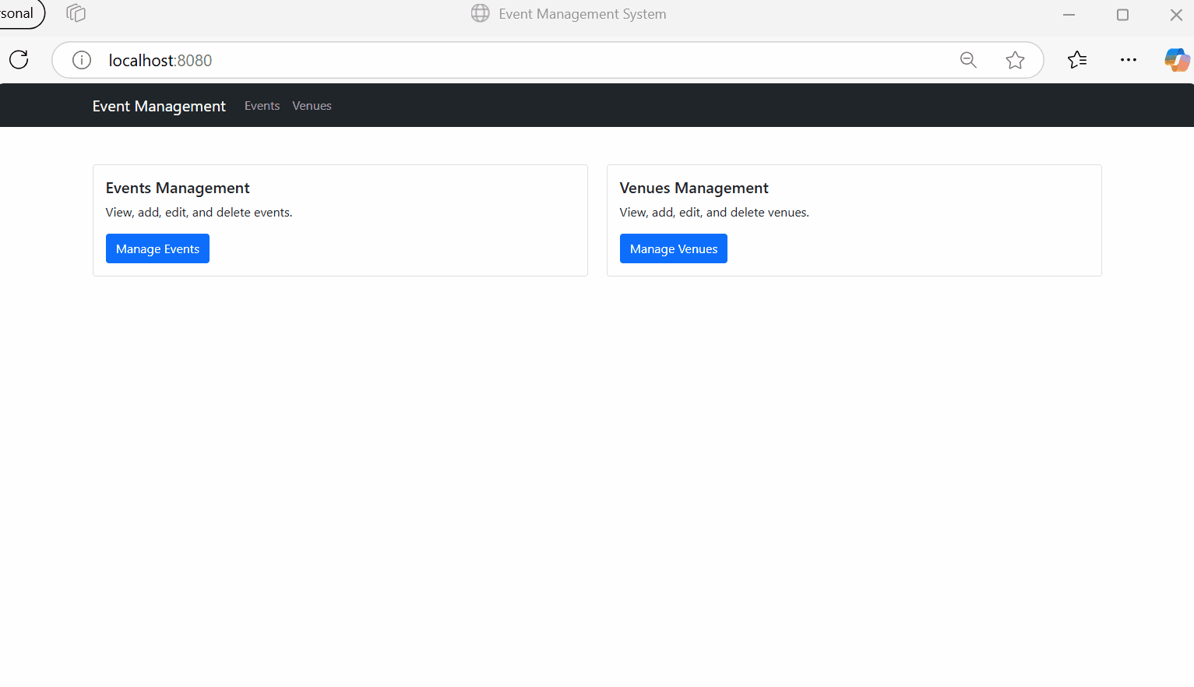Click the personal profile tab at top left
The image size is (1194, 687).
pyautogui.click(x=16, y=13)
